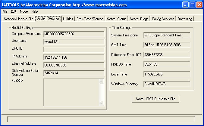Click the Windows Directory field
204x126 pixels.
167,84
